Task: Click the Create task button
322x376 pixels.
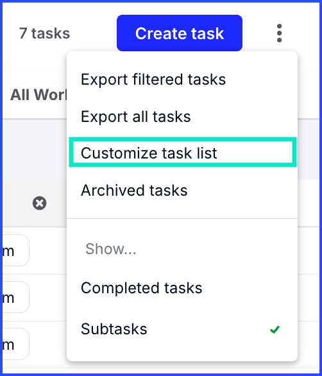Action: [180, 33]
